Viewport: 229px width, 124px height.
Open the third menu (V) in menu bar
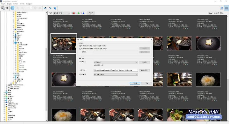(16, 4)
